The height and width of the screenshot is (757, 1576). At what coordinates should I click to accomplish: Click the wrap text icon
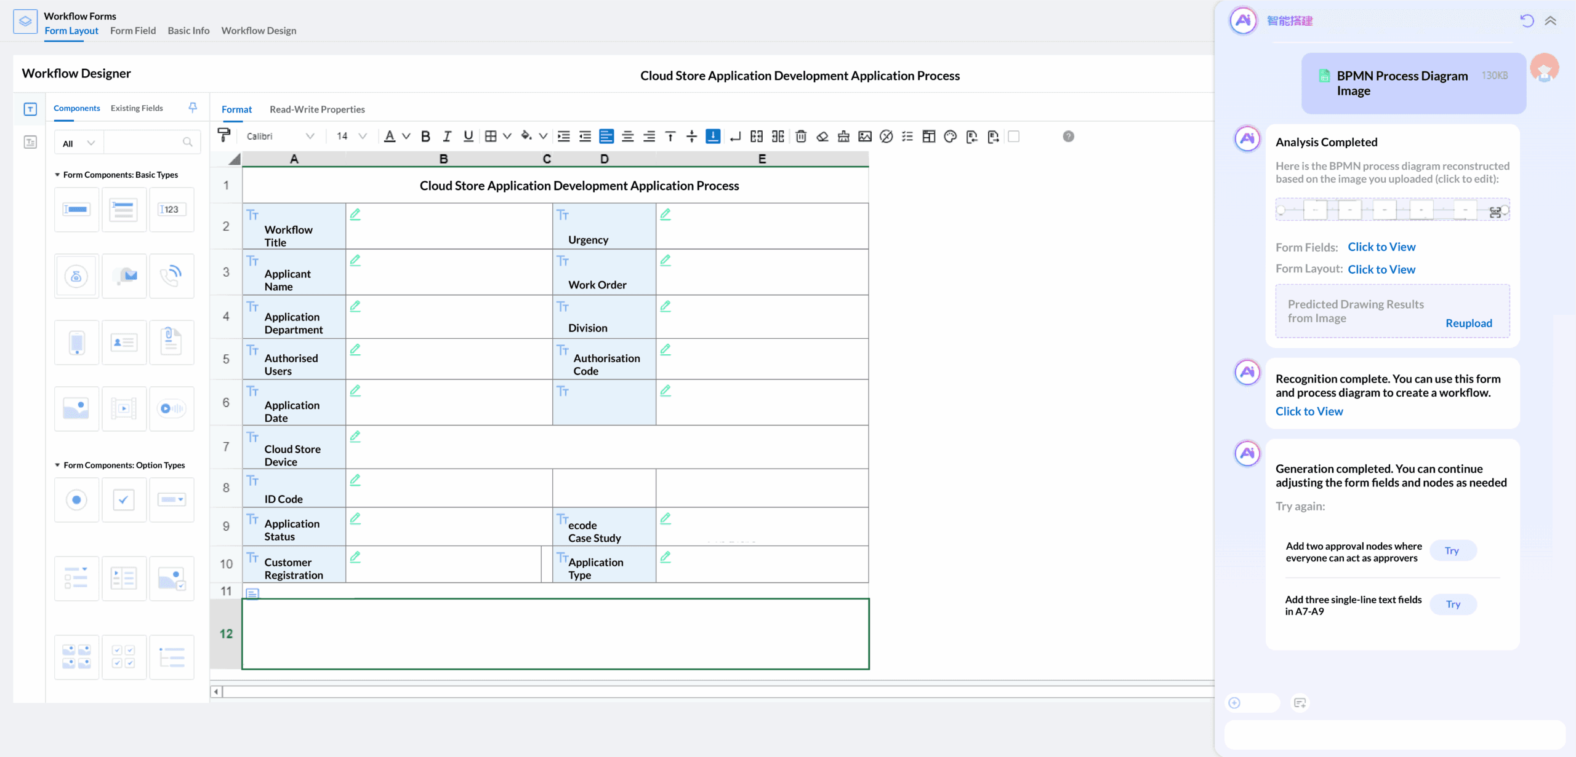(x=735, y=137)
